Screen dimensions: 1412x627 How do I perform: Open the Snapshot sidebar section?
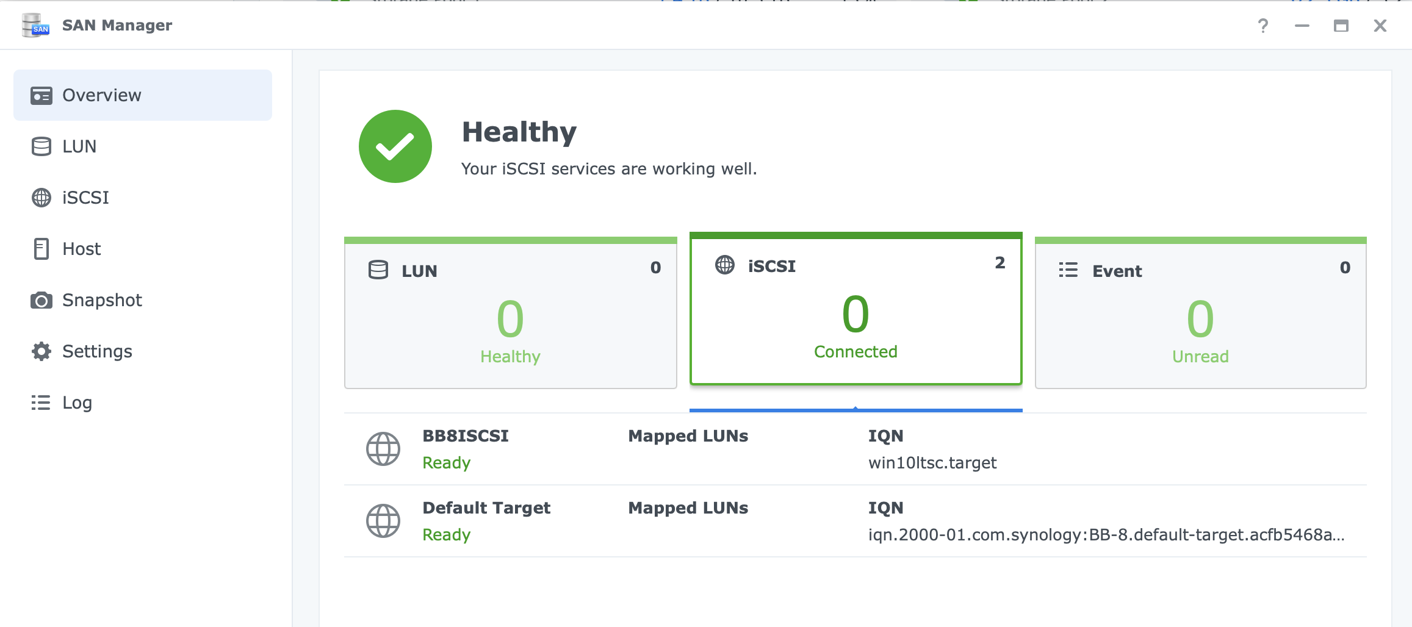coord(143,300)
